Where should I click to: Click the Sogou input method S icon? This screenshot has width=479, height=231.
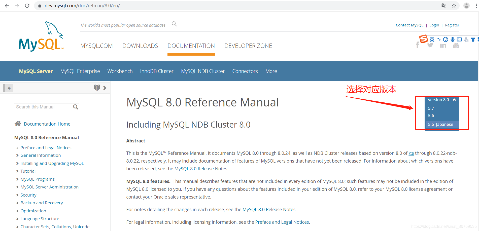(423, 39)
